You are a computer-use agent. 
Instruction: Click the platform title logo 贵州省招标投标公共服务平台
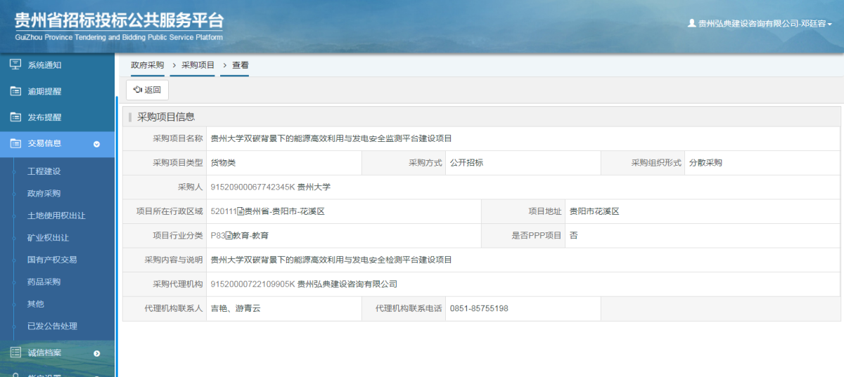click(x=119, y=25)
